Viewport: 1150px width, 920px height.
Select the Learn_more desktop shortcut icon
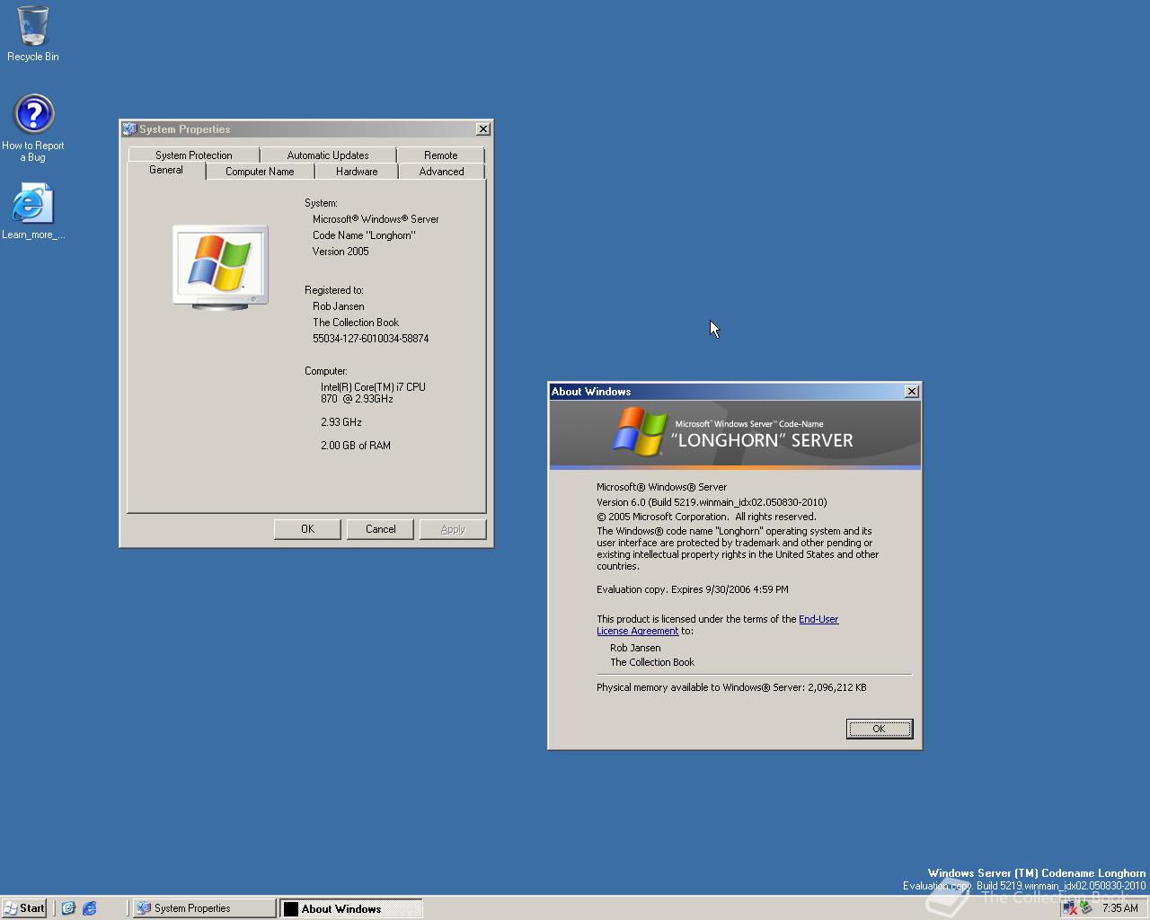pyautogui.click(x=33, y=212)
